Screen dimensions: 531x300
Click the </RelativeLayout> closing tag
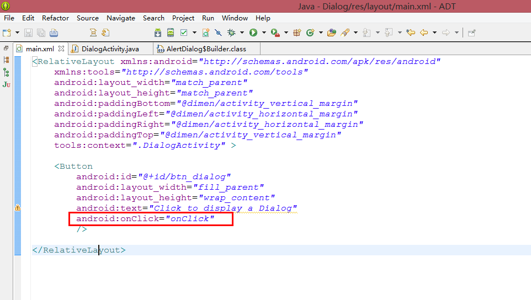(79, 250)
